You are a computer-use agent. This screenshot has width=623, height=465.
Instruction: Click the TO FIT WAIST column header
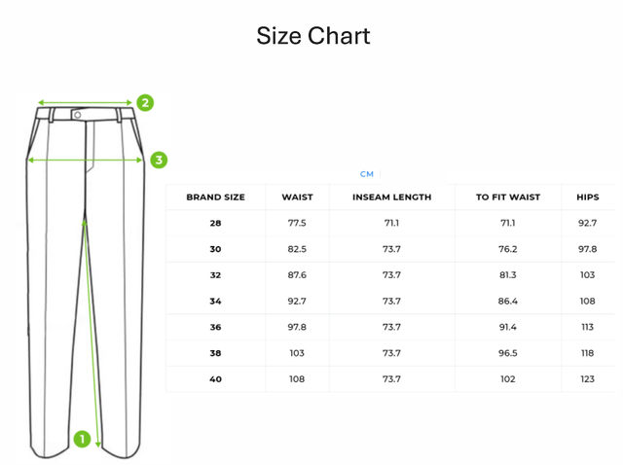(x=507, y=197)
